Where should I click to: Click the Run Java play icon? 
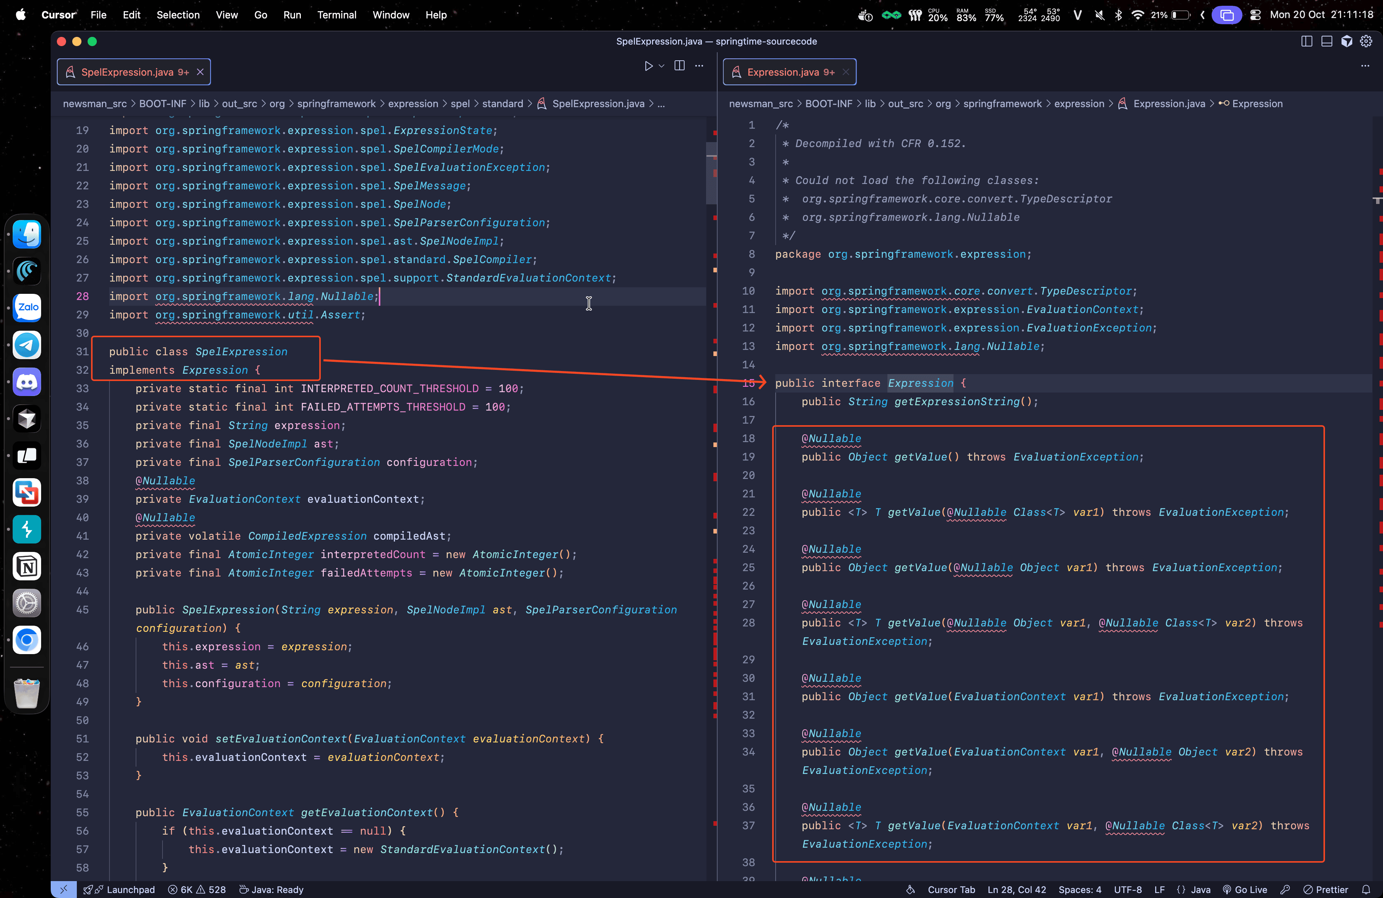(648, 66)
